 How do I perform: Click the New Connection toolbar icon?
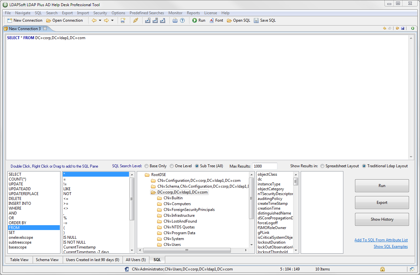pos(10,20)
